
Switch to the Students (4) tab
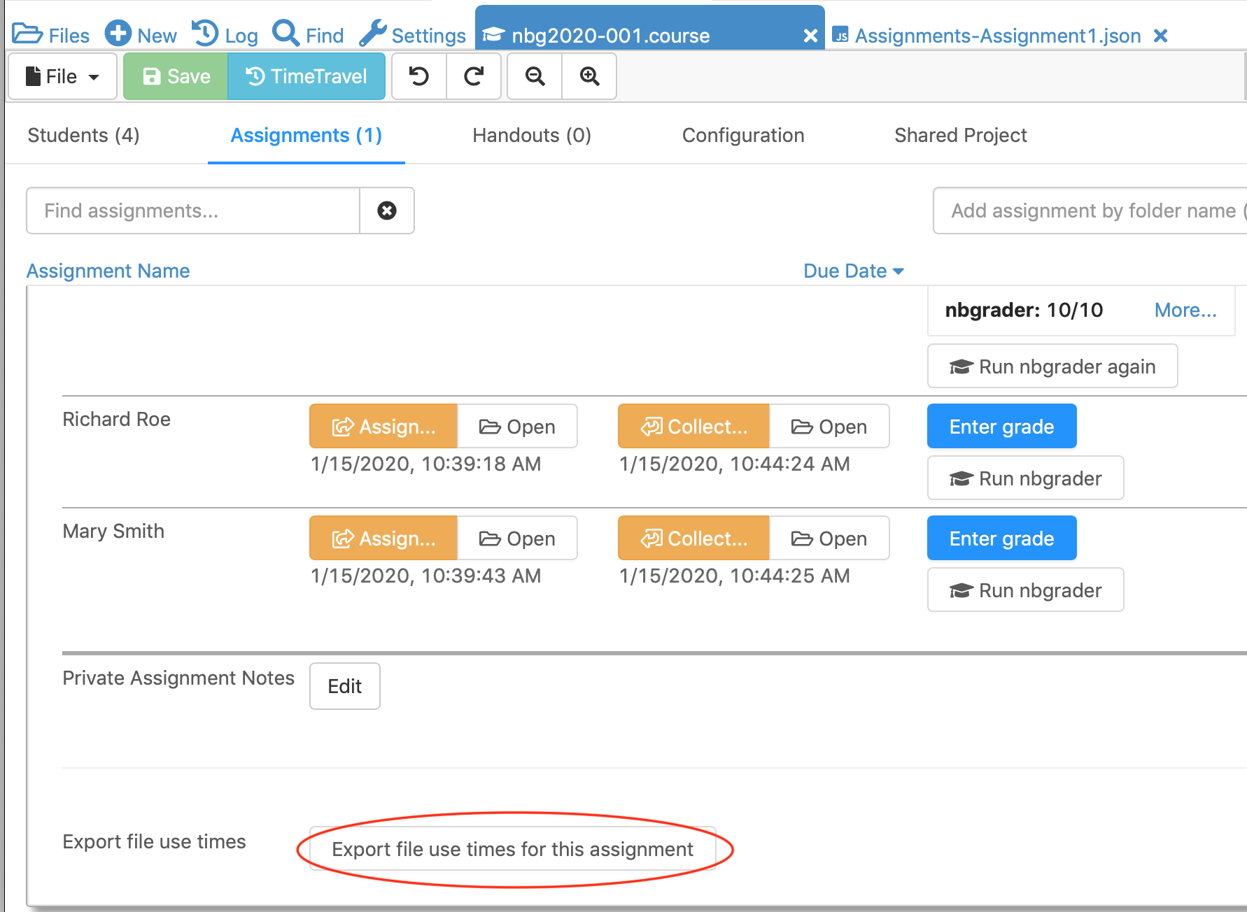(83, 135)
